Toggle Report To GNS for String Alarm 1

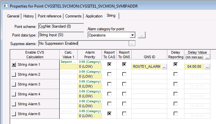(124, 64)
